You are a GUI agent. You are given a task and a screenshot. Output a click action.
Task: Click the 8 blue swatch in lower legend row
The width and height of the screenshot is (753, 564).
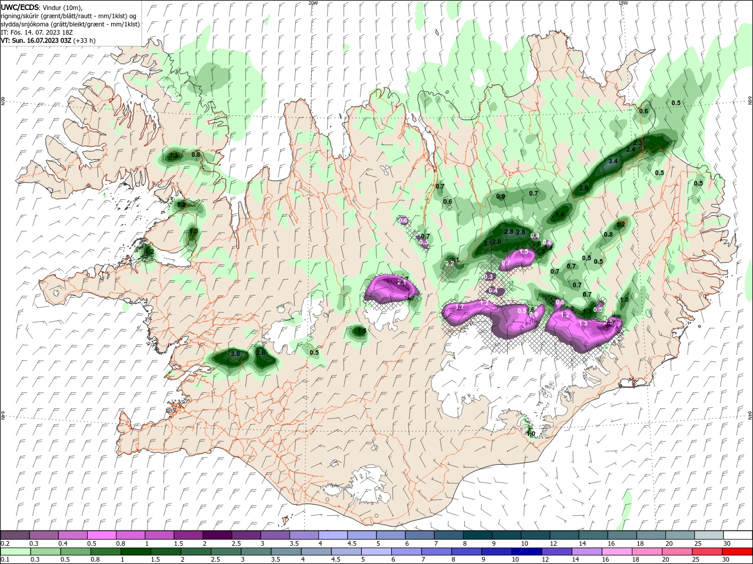click(468, 552)
